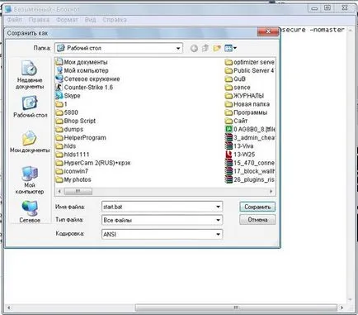The width and height of the screenshot is (358, 315).
Task: Select the 3_admin_chea archive
Action: [x=250, y=137]
